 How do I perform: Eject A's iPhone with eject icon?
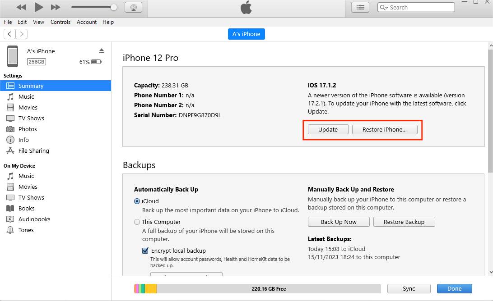pos(101,50)
